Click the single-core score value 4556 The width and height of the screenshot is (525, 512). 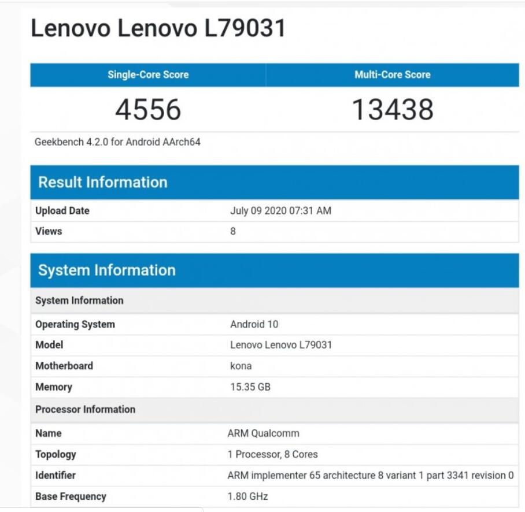(148, 109)
